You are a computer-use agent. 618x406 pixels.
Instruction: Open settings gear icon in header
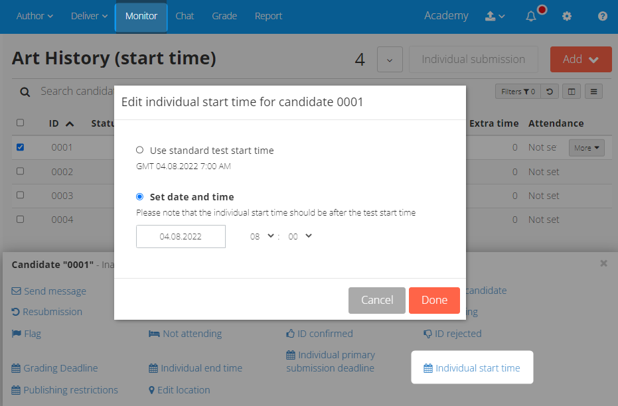(x=567, y=16)
